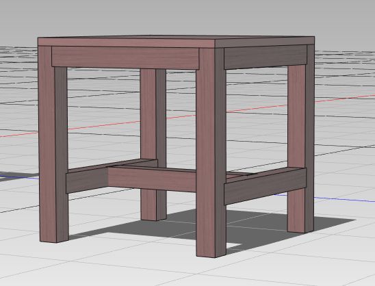Viewport: 375px width, 286px height.
Task: Click the right-side upper apron rail
Action: [265, 57]
